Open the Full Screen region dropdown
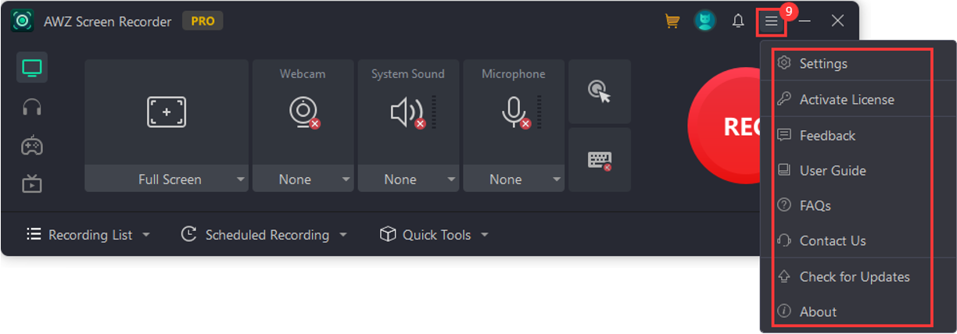Screen dimensions: 957x334 click(x=167, y=179)
